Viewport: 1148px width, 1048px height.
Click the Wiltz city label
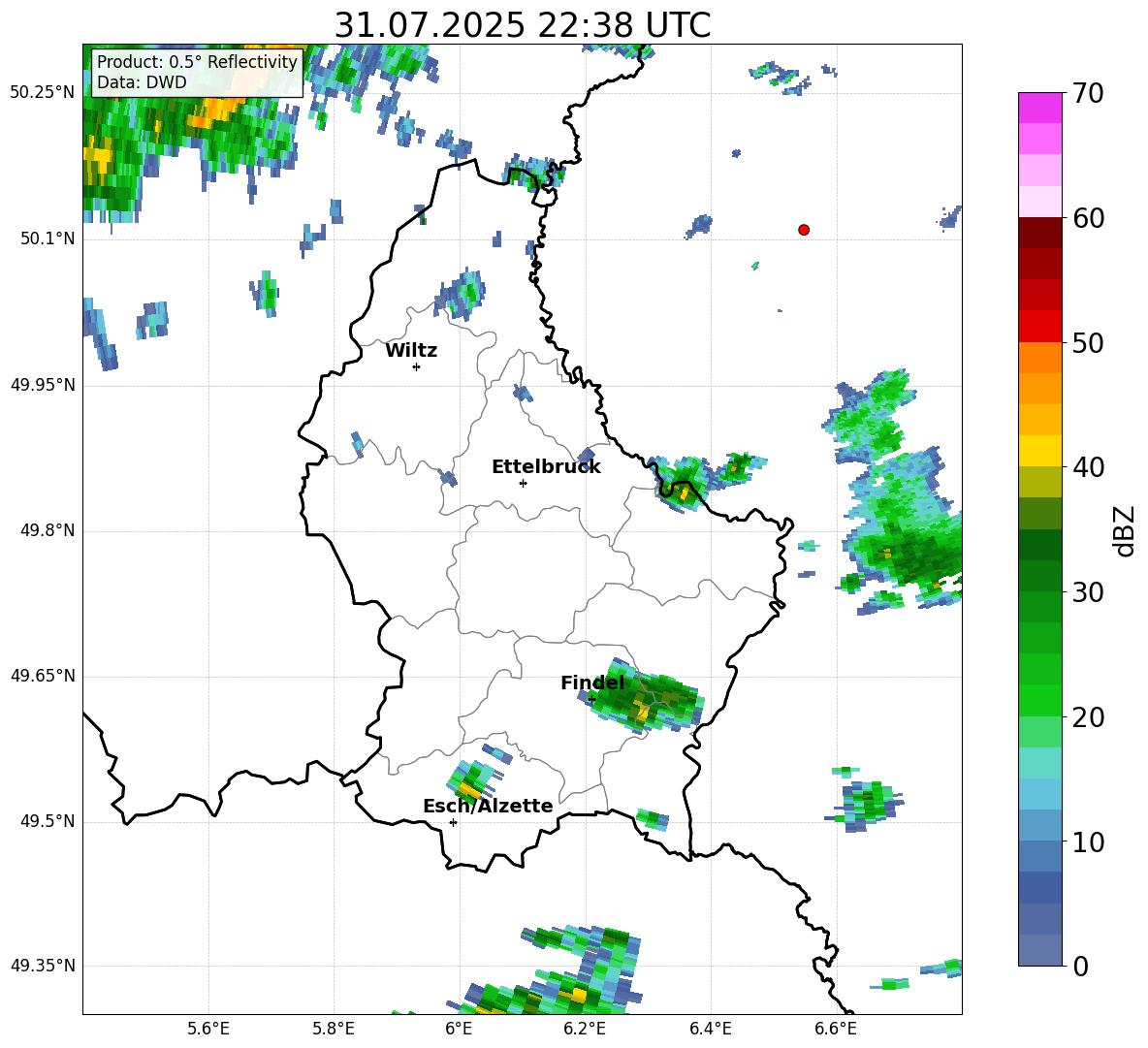click(411, 351)
